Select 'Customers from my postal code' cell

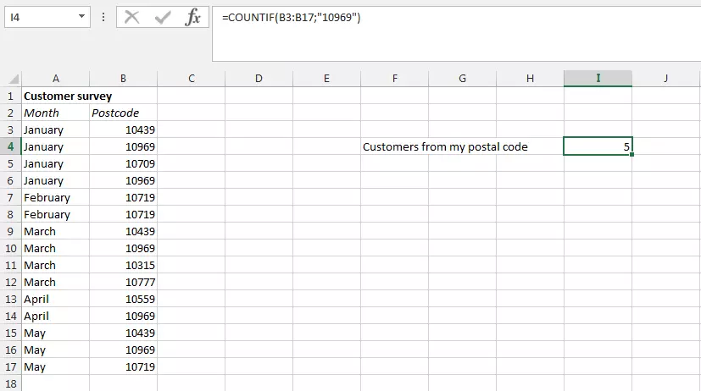coord(445,146)
